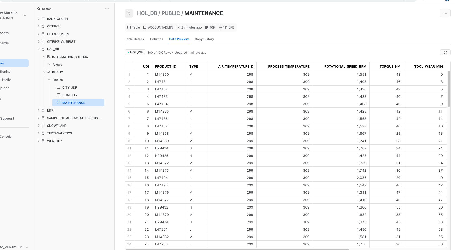The image size is (455, 250).
Task: Click the refresh data preview icon
Action: pyautogui.click(x=445, y=52)
